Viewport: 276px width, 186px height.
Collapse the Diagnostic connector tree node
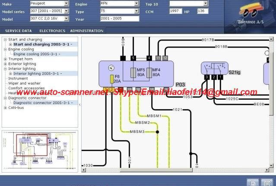pyautogui.click(x=5, y=98)
